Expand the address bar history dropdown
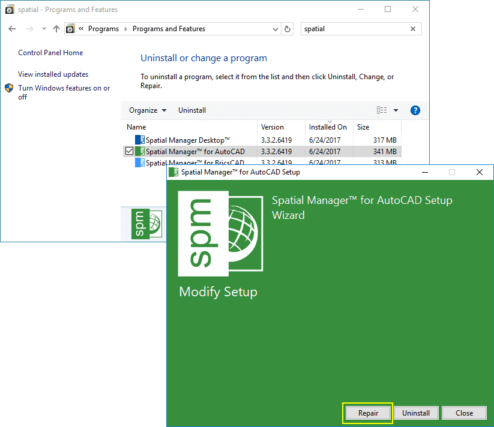 (276, 29)
